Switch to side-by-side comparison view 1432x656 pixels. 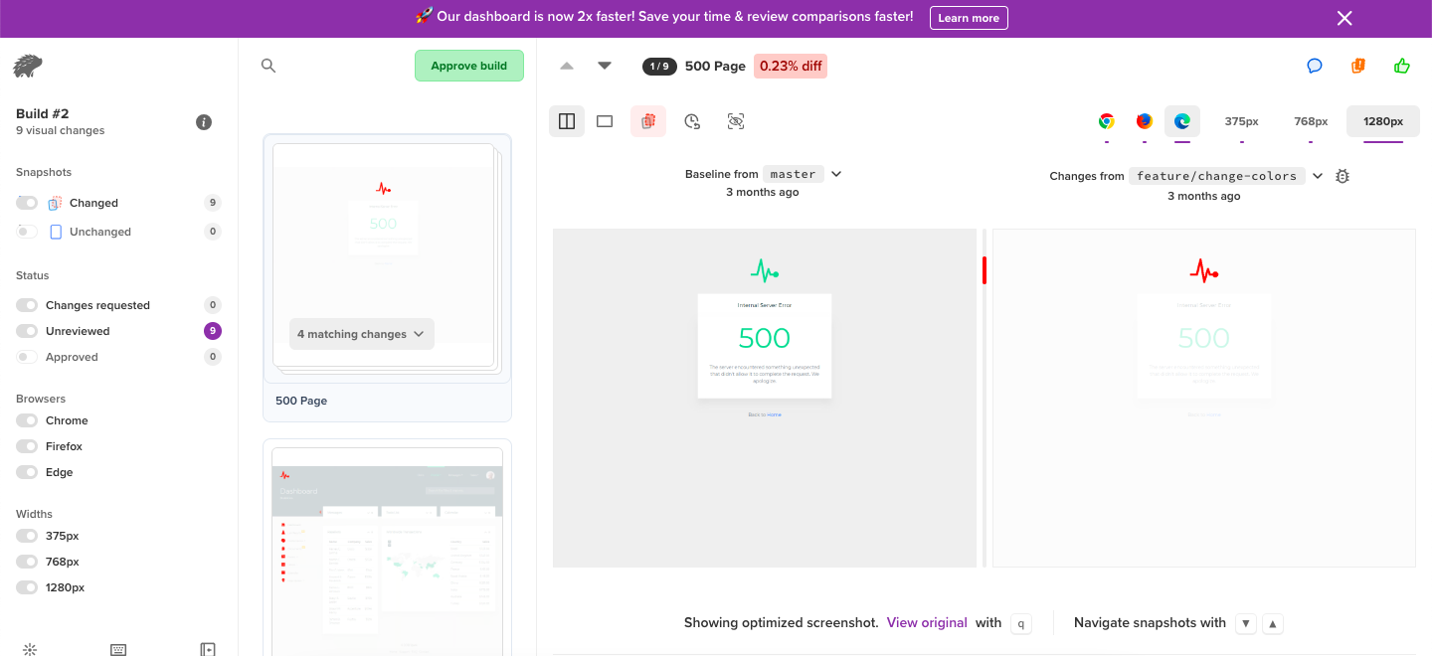[x=567, y=121]
